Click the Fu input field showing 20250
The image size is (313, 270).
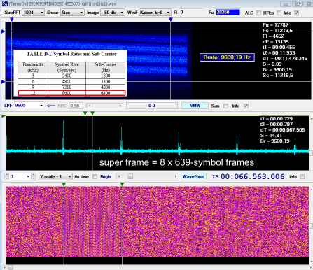228,13
